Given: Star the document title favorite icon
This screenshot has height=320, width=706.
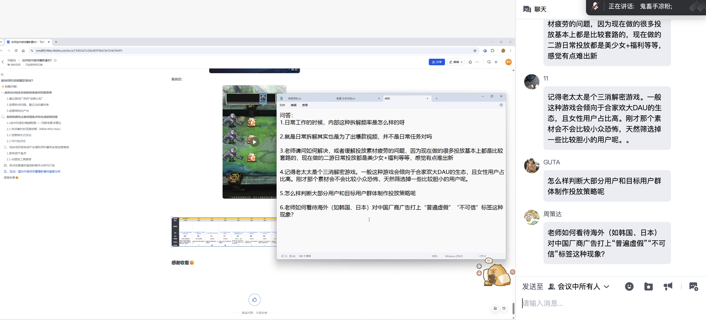Looking at the screenshot, I should pyautogui.click(x=55, y=60).
